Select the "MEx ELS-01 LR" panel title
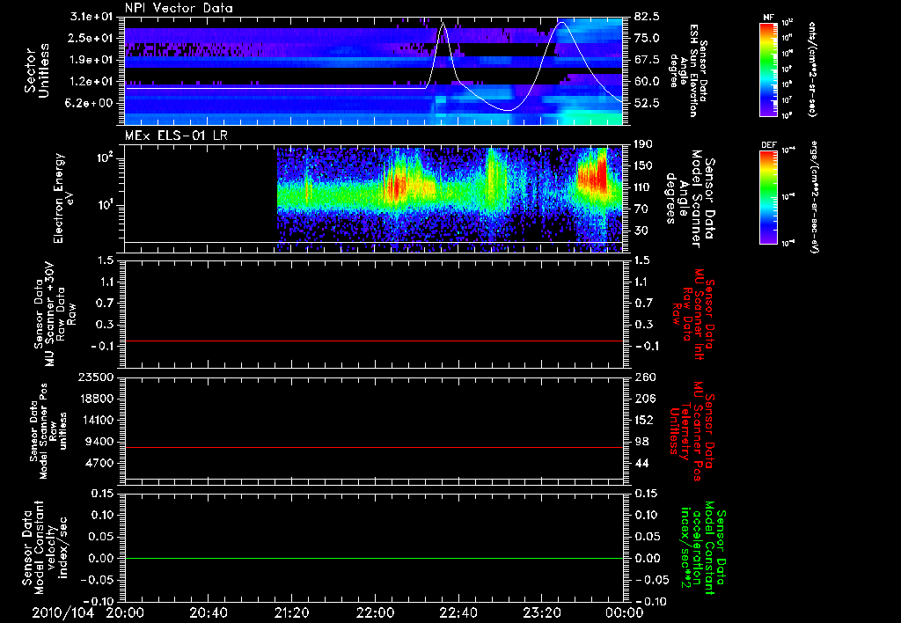Viewport: 901px width, 623px height. coord(174,136)
